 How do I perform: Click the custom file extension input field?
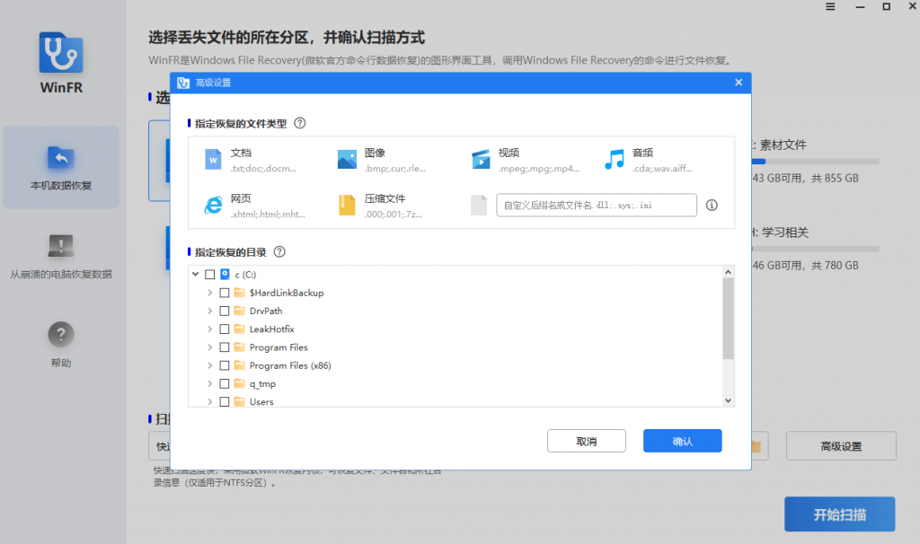[596, 205]
